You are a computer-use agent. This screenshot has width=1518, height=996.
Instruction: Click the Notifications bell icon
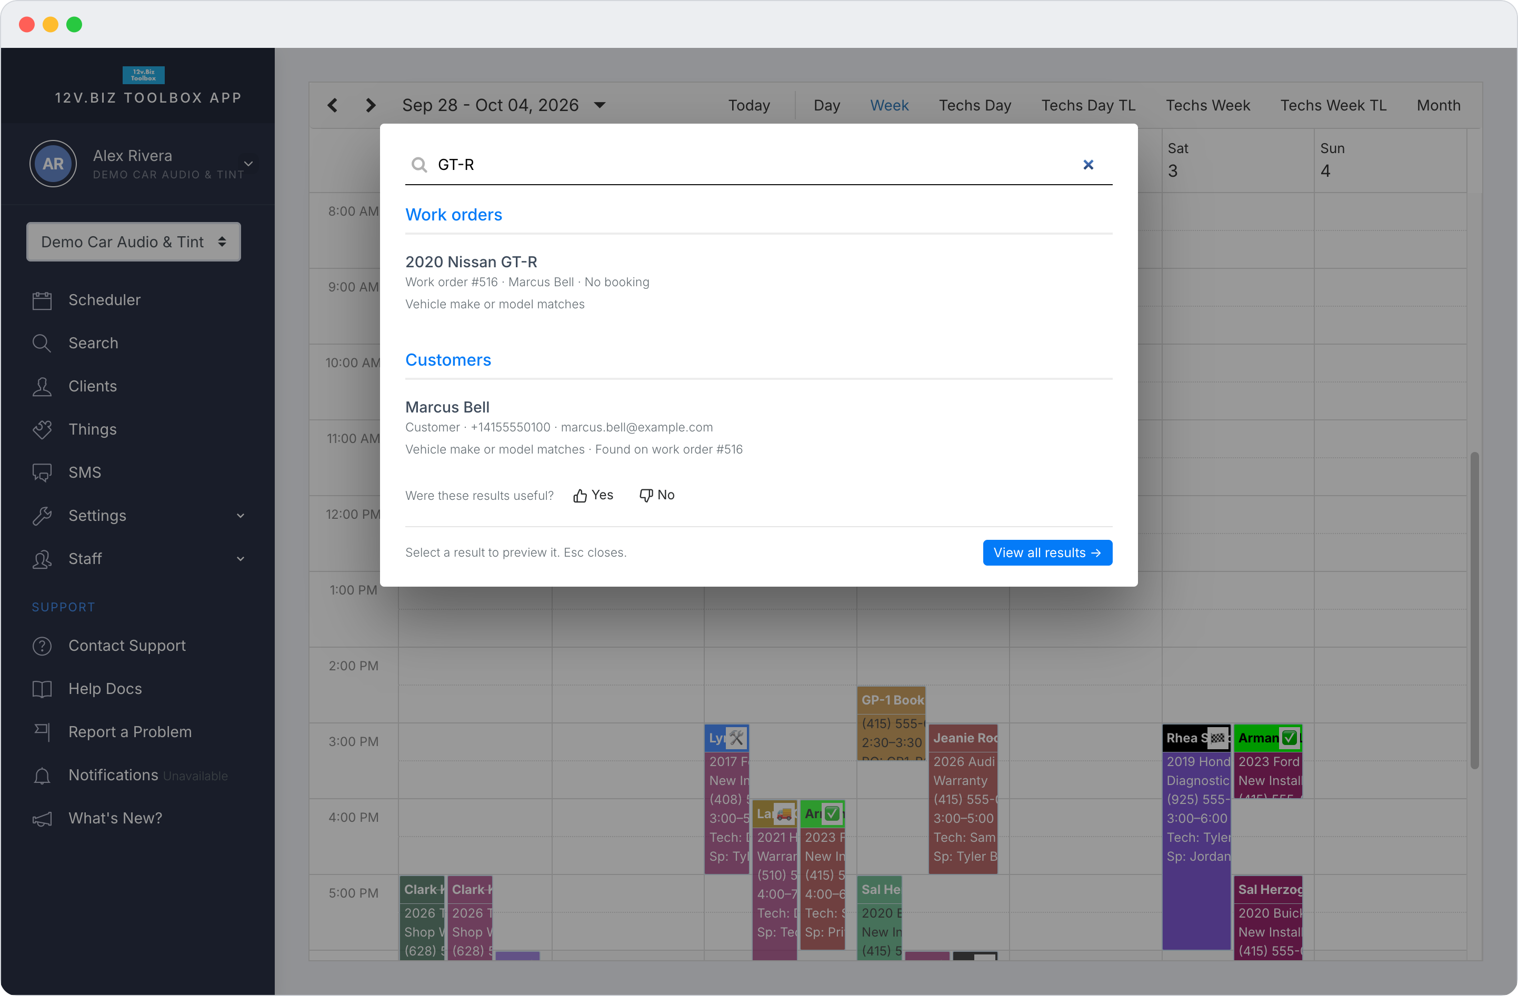tap(42, 776)
